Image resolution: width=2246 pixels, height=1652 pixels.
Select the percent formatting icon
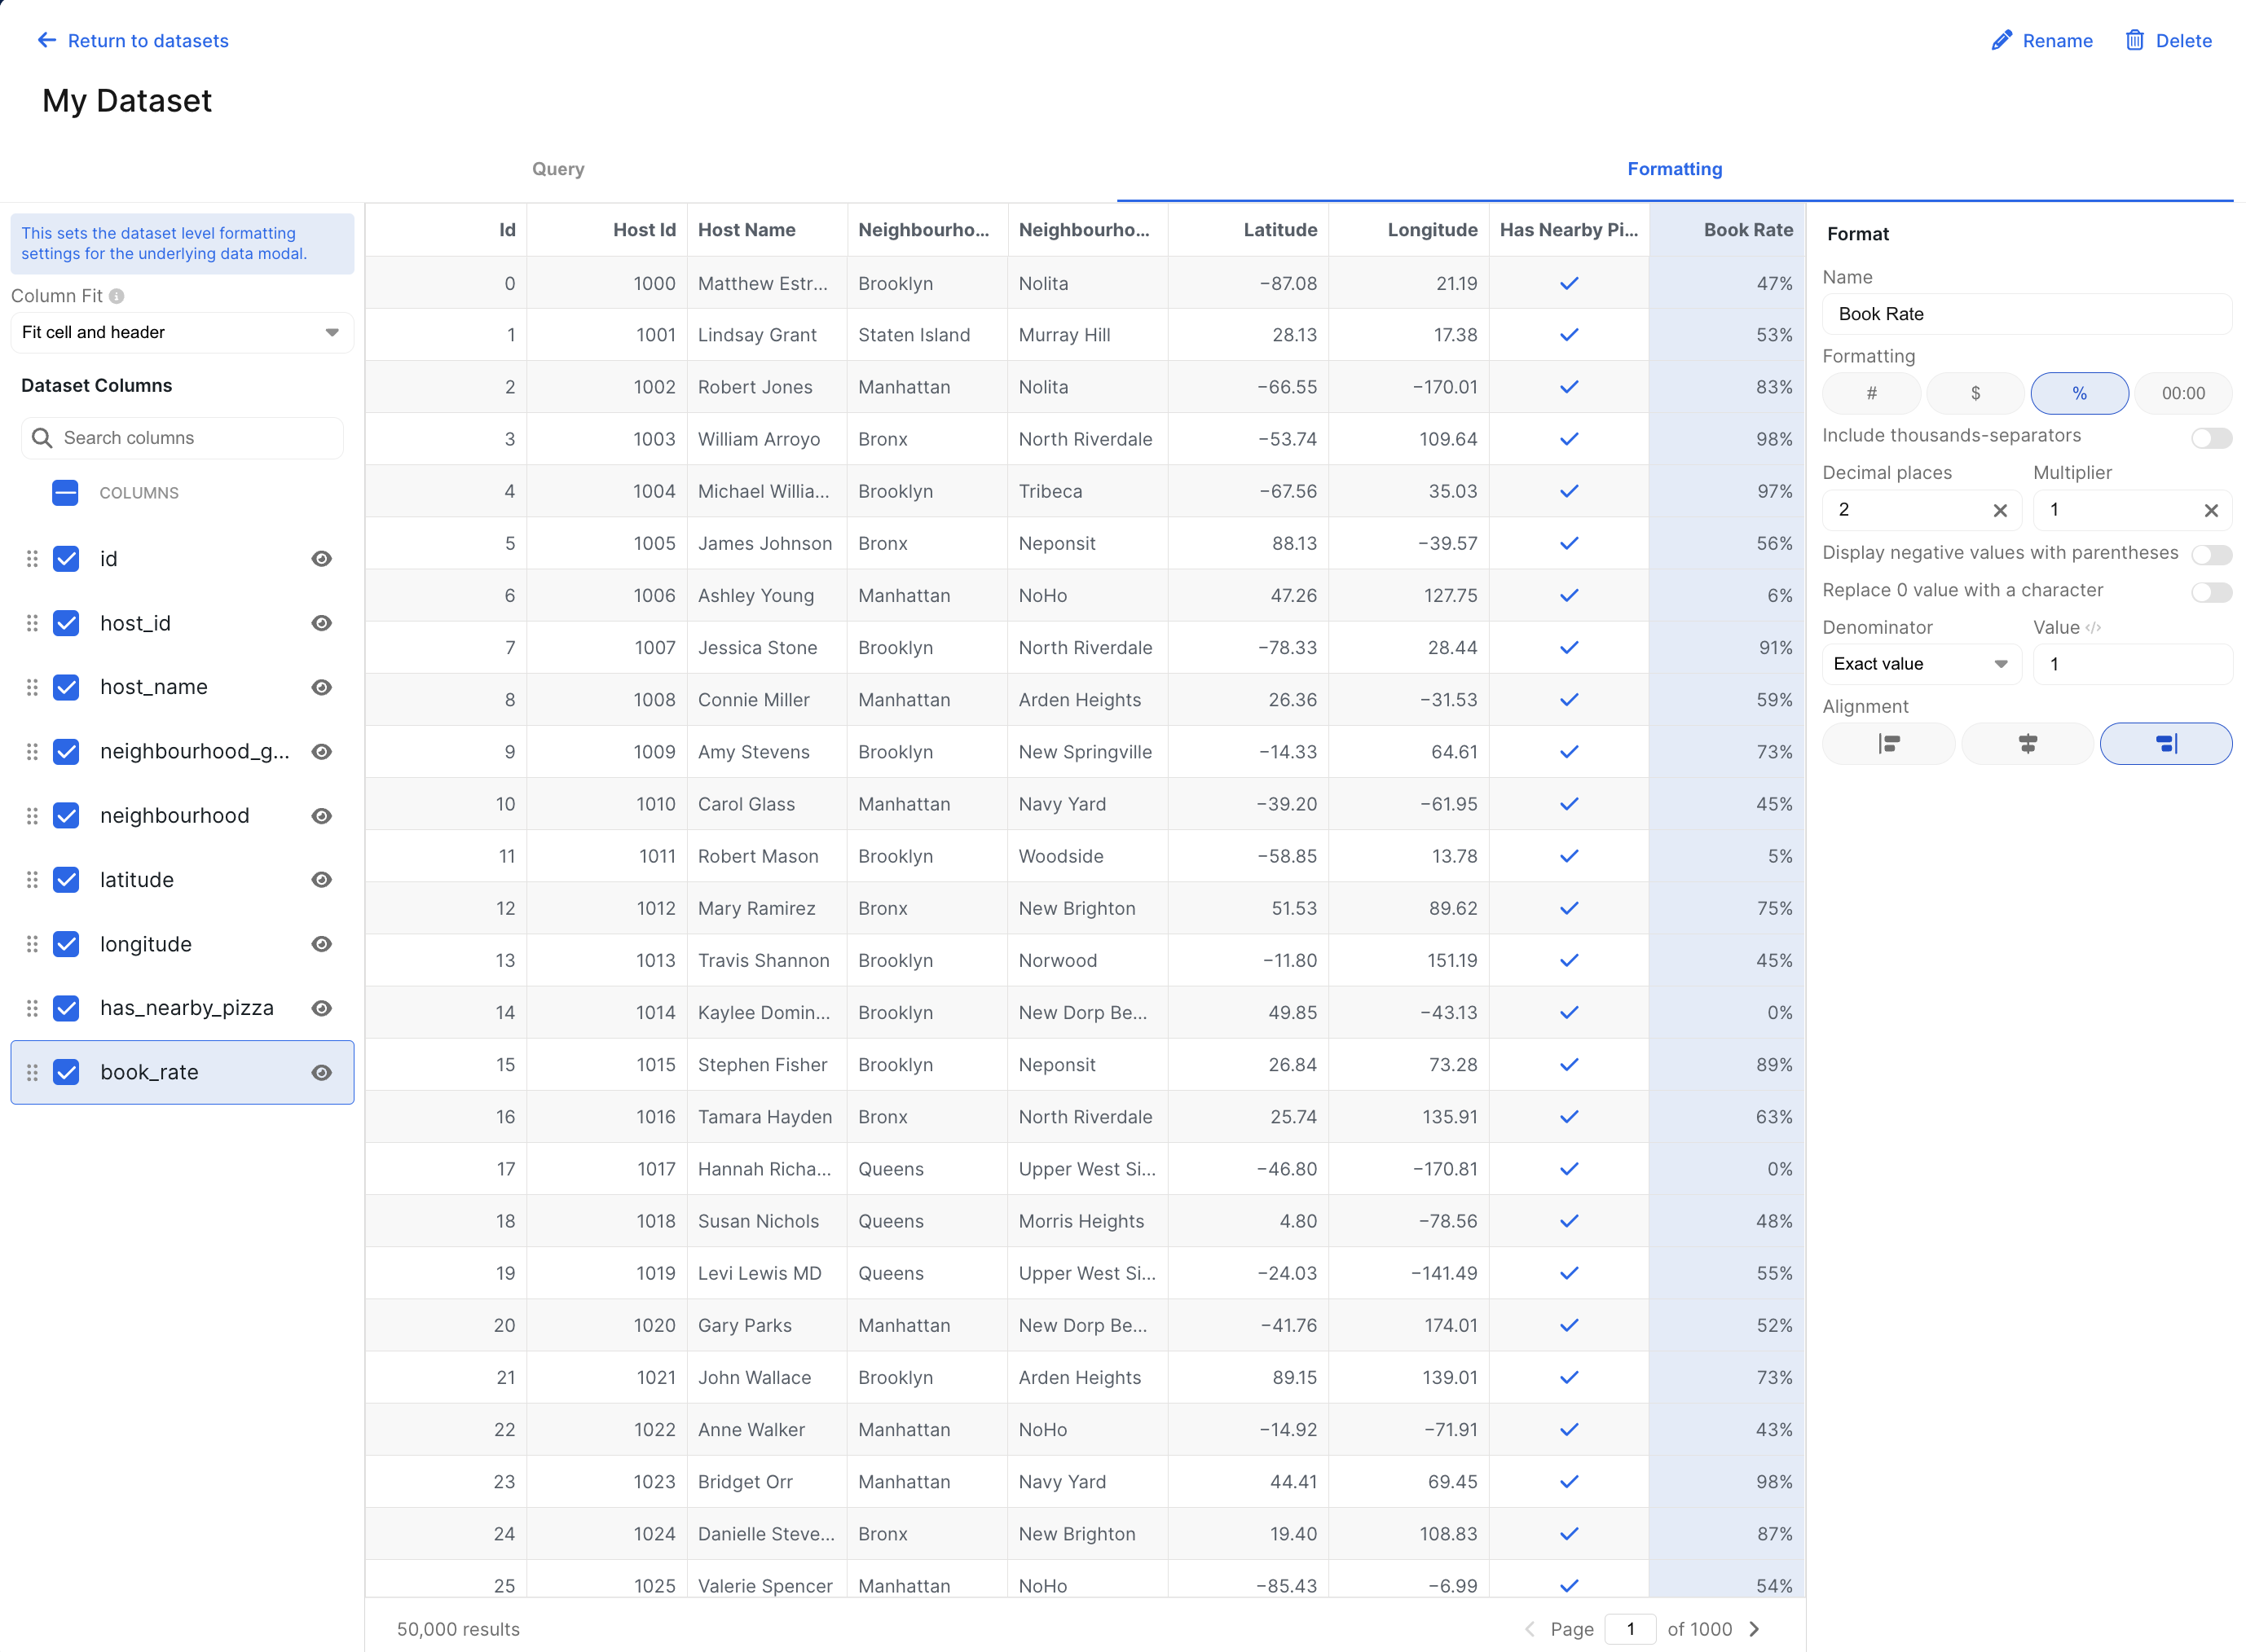pyautogui.click(x=2079, y=393)
